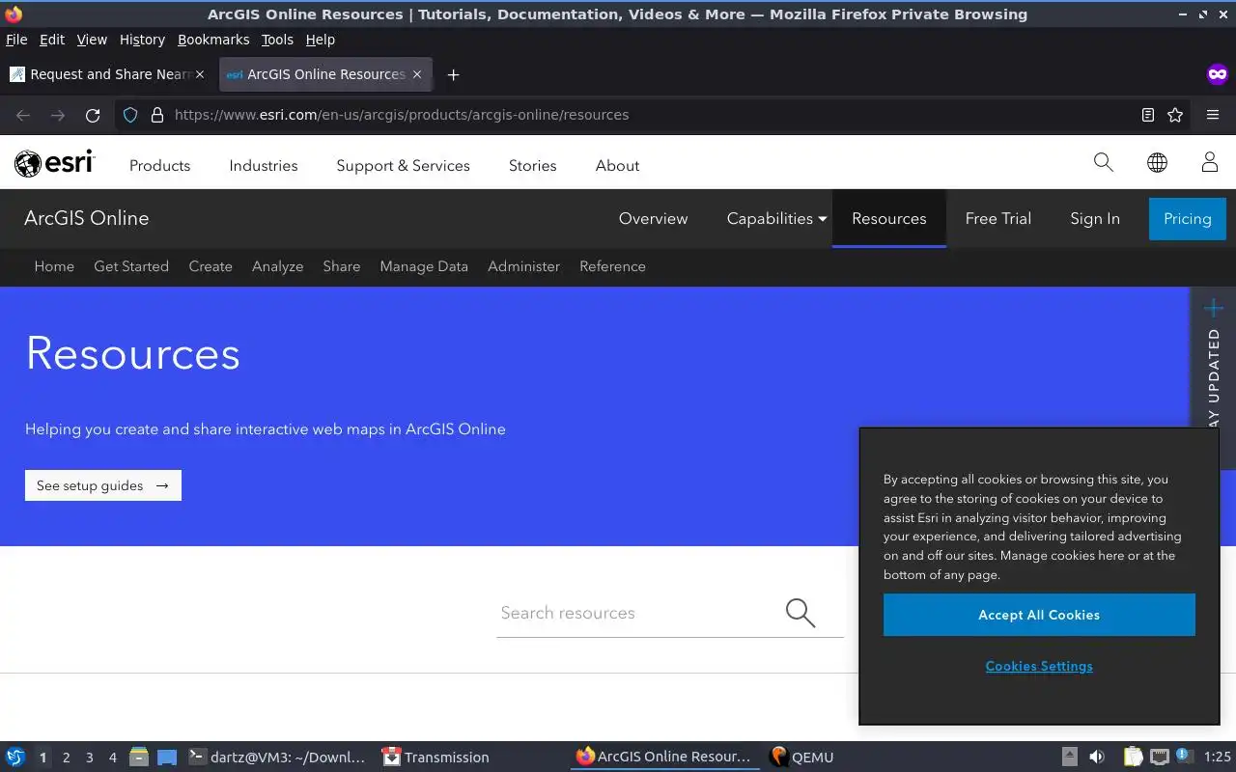Open the Tools menu

pyautogui.click(x=277, y=40)
